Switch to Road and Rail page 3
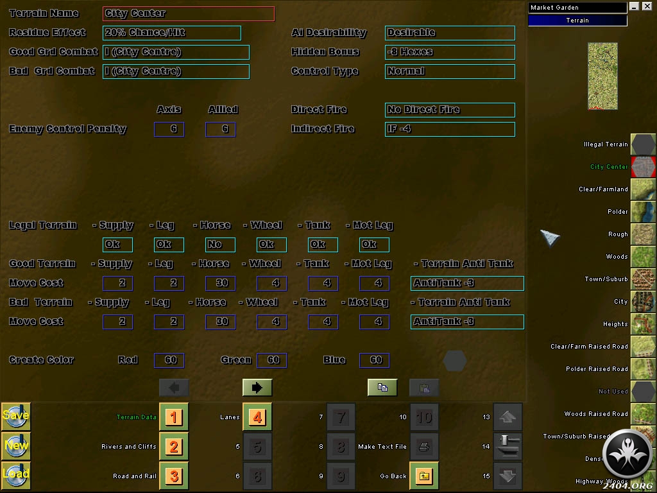This screenshot has height=493, width=657. tap(174, 476)
